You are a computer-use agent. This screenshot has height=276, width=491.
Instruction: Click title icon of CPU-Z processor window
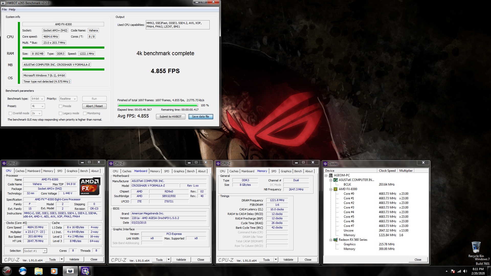point(4,163)
